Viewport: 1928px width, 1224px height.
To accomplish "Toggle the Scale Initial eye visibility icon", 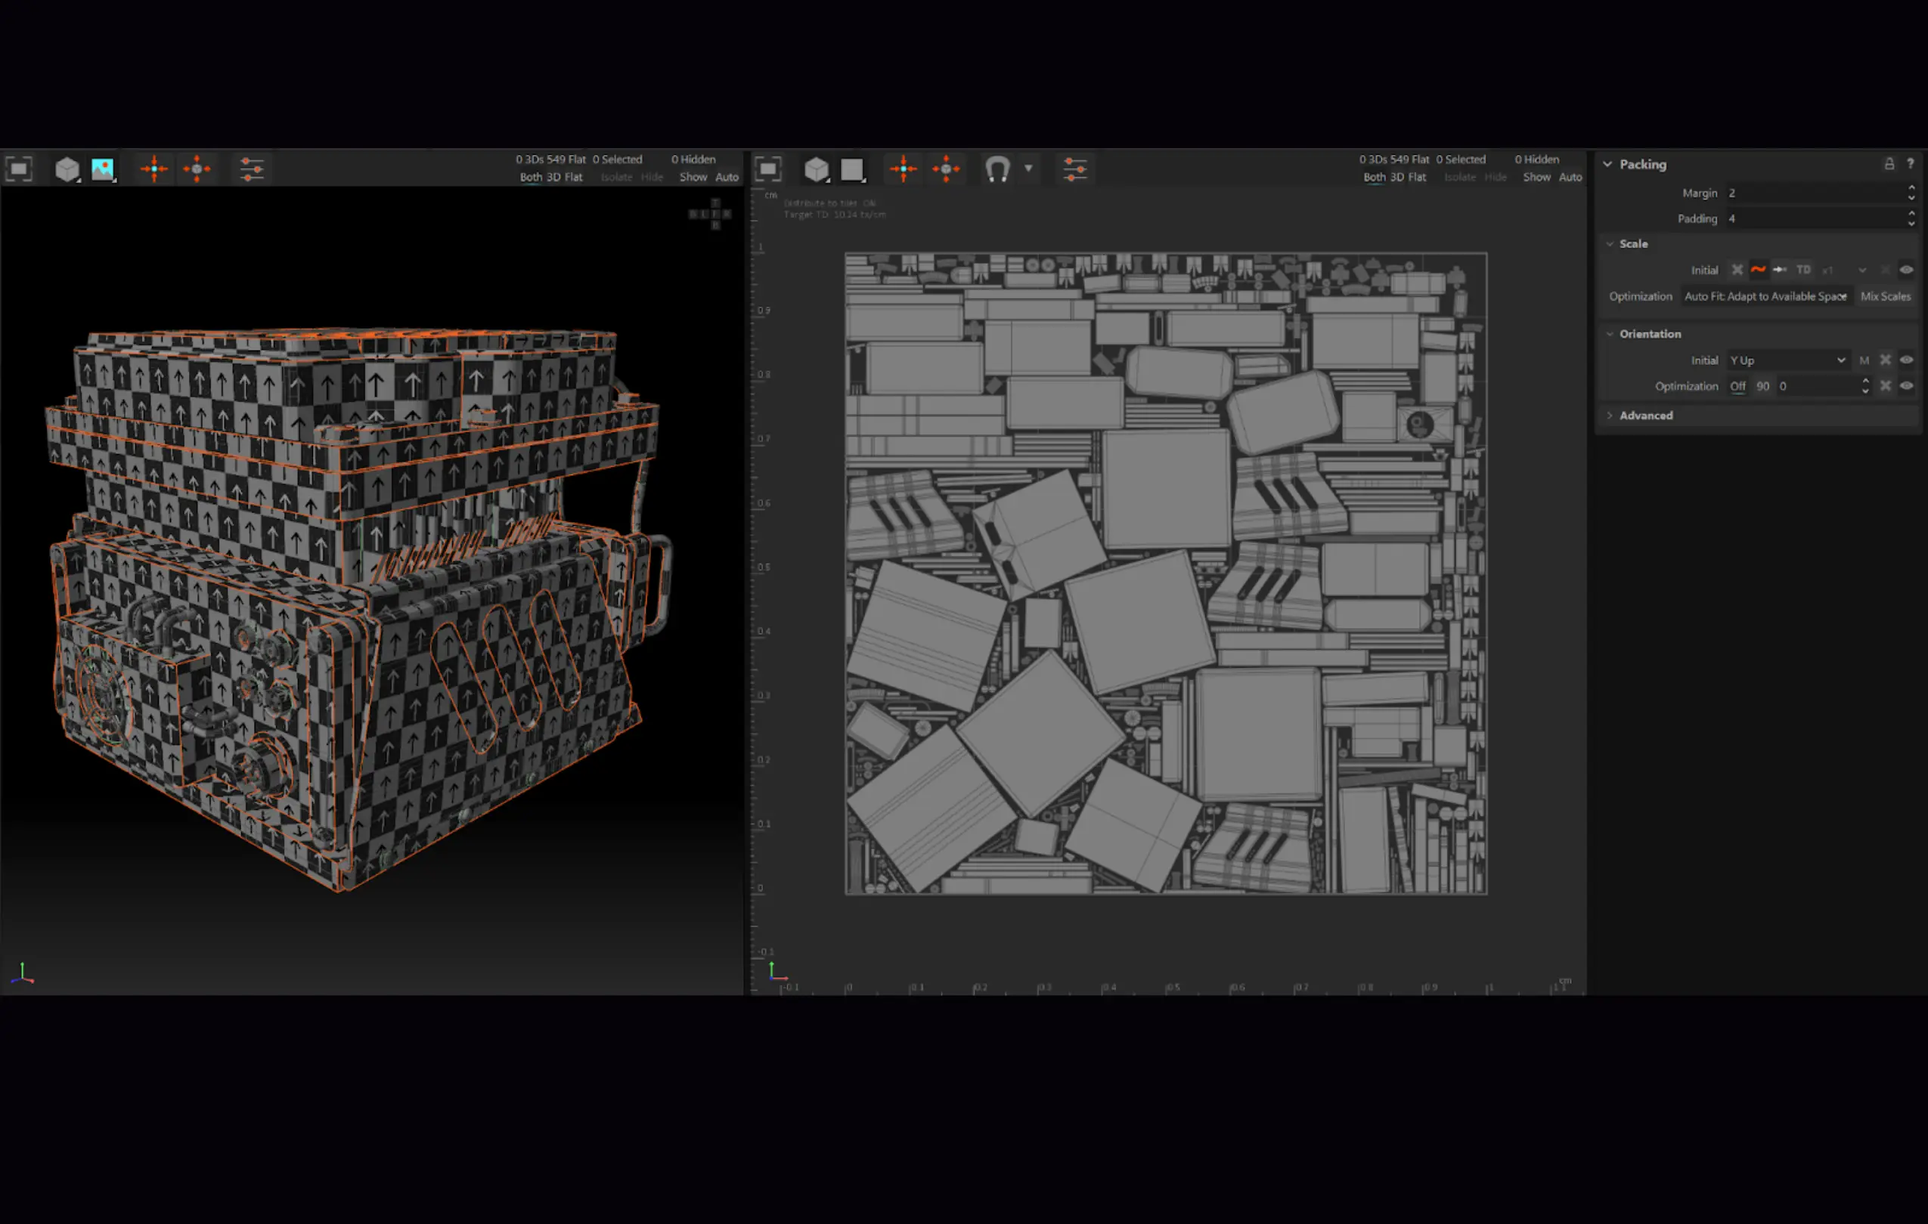I will [x=1906, y=270].
